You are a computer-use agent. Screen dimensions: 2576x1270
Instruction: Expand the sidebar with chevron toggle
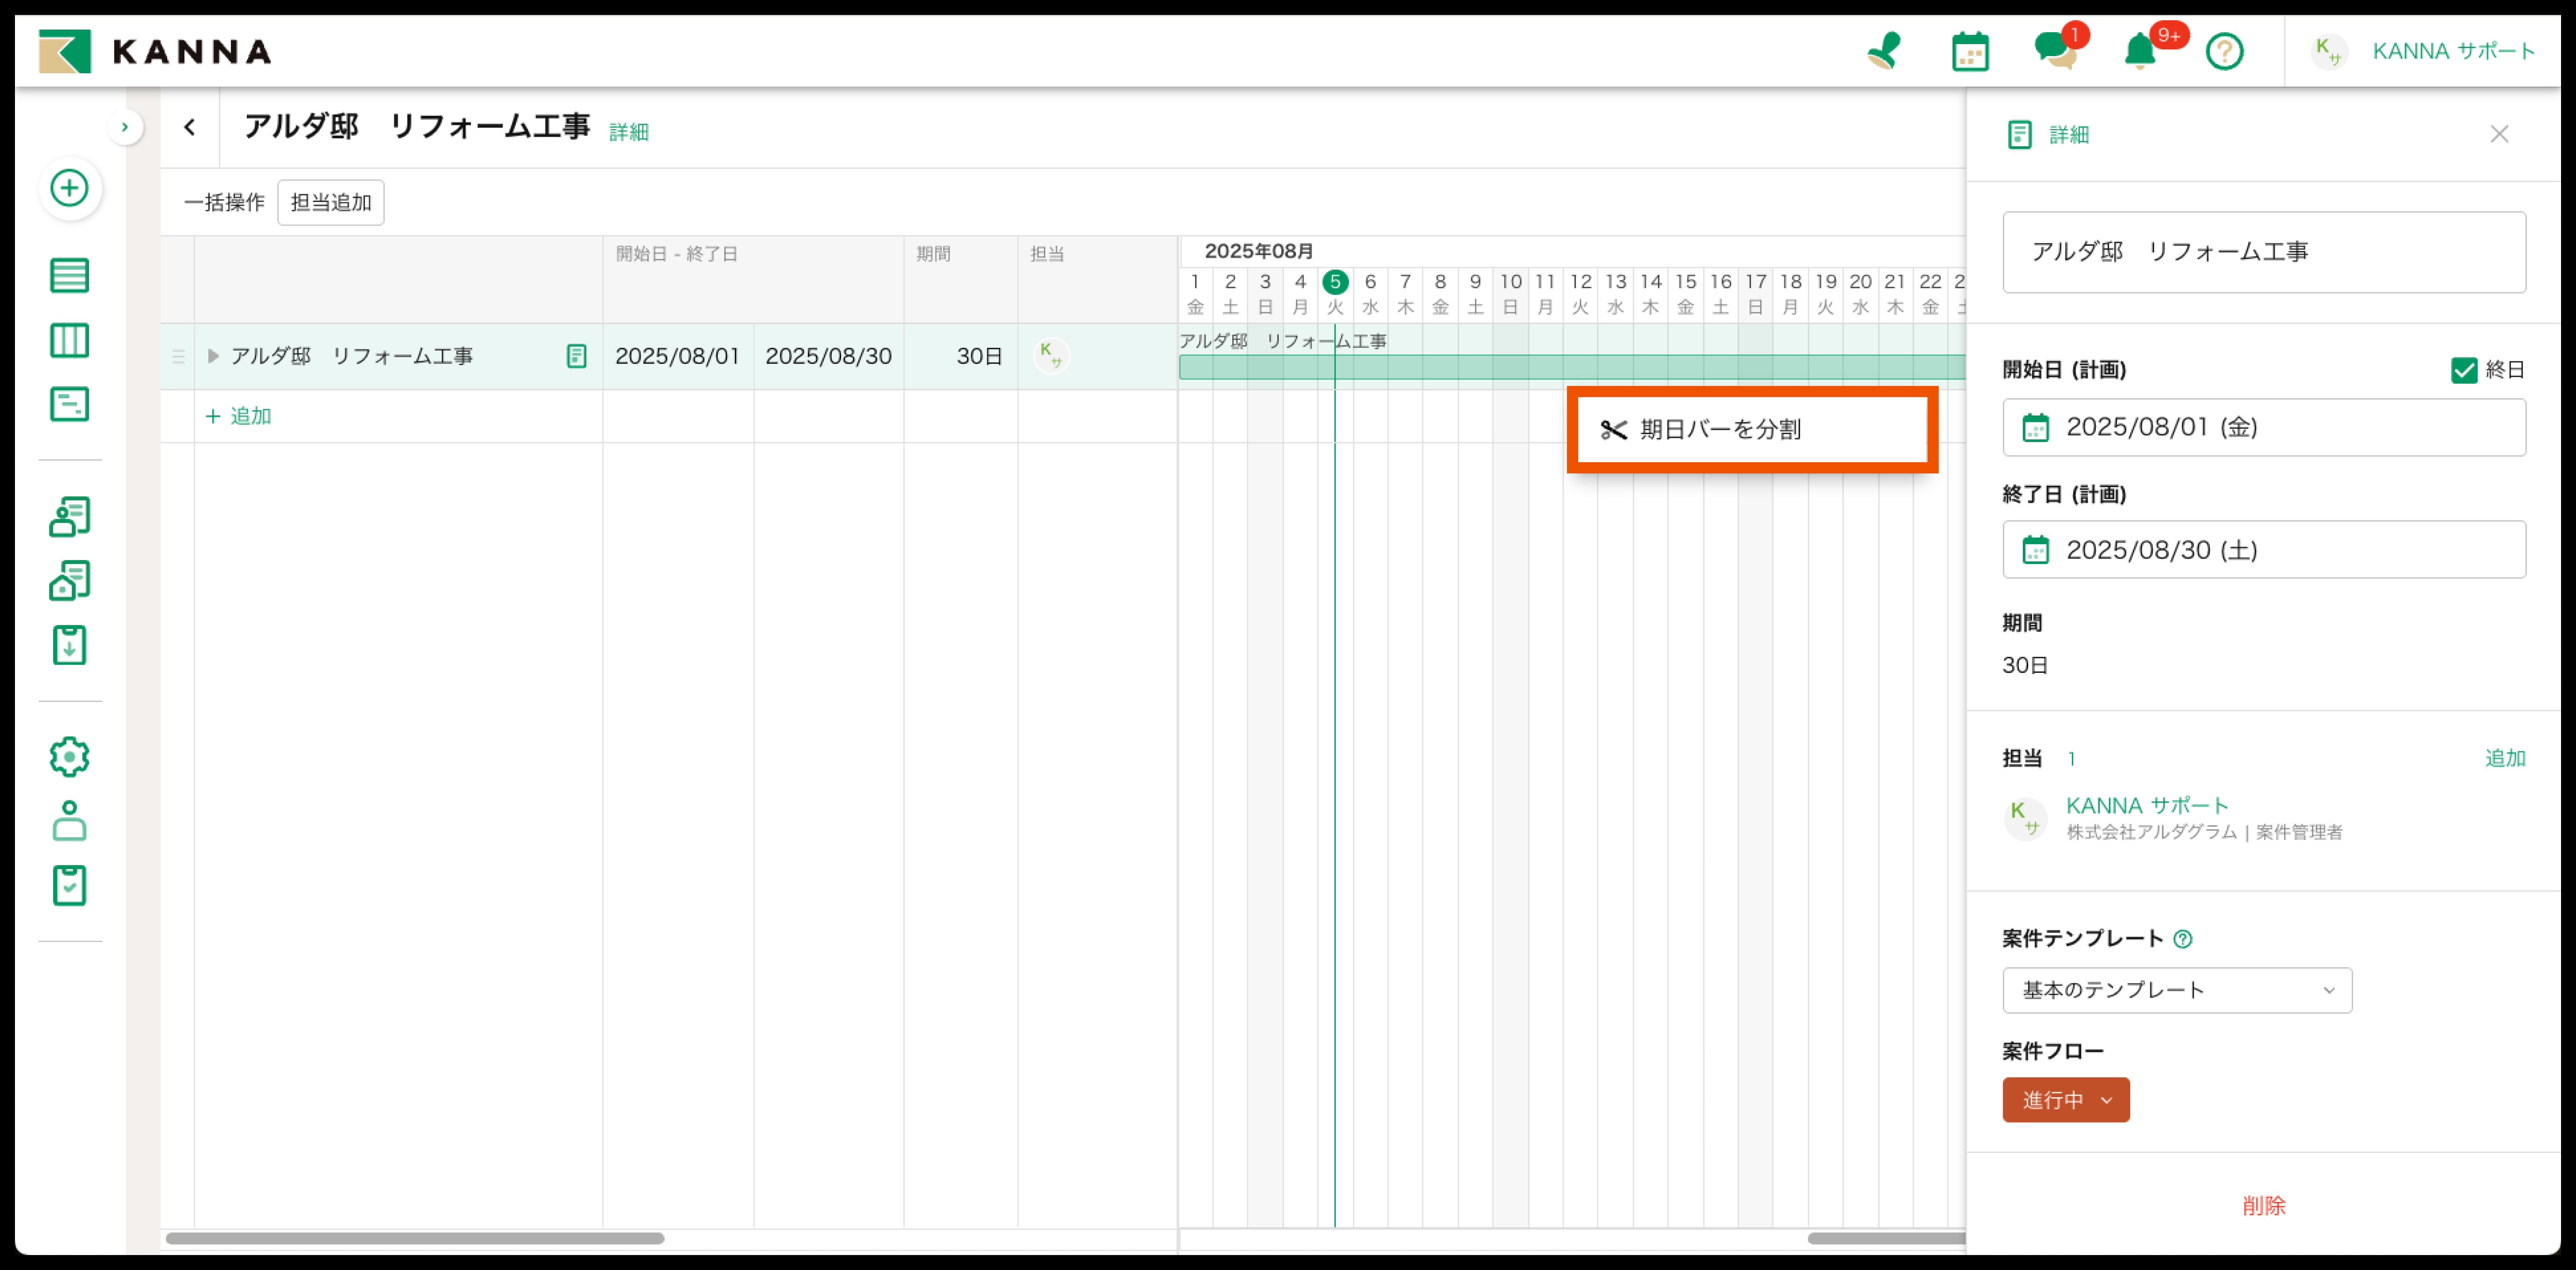pos(125,127)
